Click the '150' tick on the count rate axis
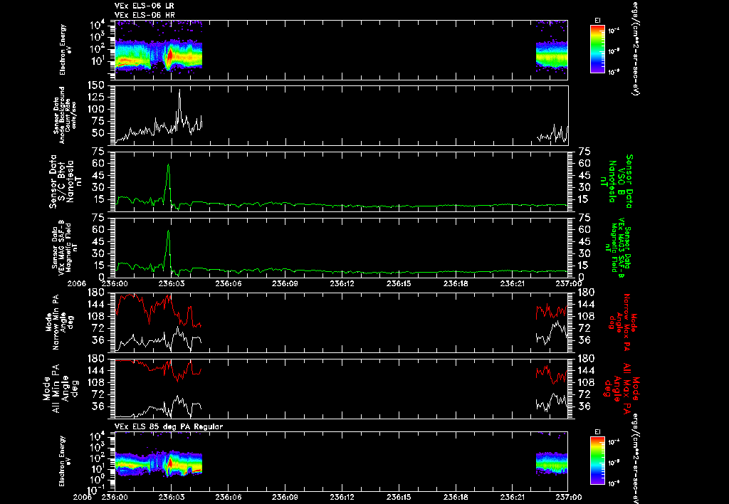 click(x=95, y=85)
